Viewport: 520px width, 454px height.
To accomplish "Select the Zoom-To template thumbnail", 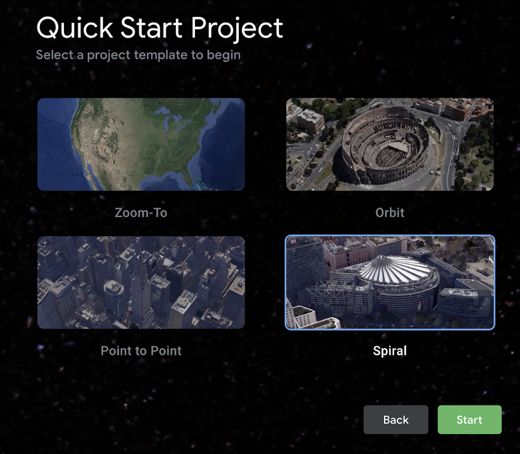I will (x=141, y=144).
